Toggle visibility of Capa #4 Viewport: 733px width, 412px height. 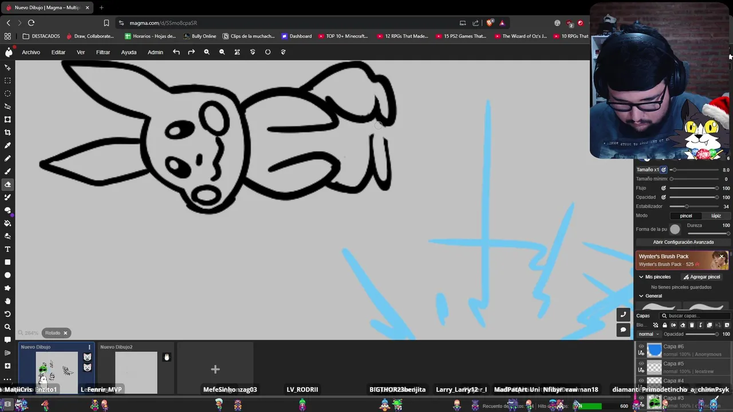pos(641,381)
